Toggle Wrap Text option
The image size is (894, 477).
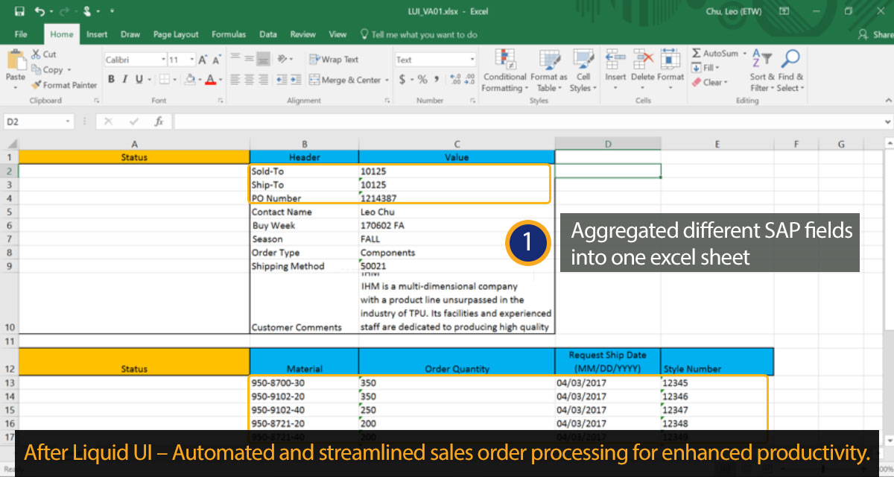pos(334,60)
